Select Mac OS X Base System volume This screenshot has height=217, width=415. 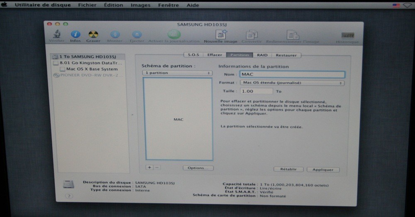point(88,69)
